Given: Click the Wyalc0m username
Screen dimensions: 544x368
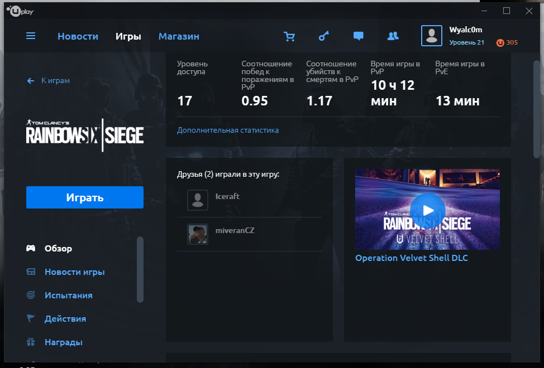Looking at the screenshot, I should click(466, 30).
